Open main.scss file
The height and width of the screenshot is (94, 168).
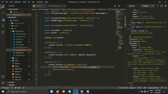click(x=19, y=79)
